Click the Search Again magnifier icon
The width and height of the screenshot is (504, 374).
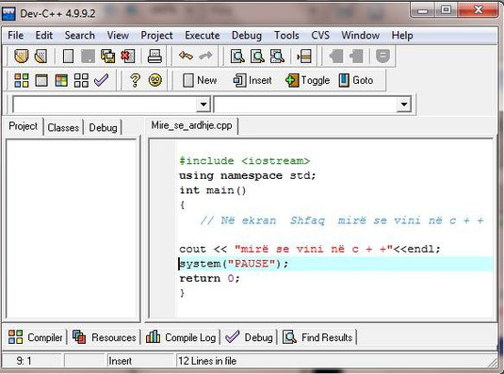click(x=277, y=57)
